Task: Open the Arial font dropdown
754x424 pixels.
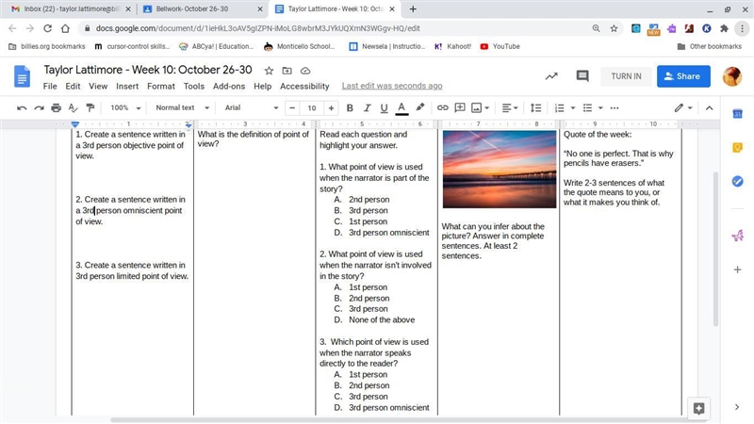Action: point(251,108)
